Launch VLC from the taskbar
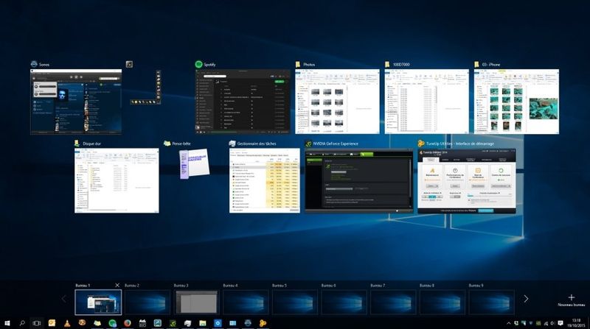 [67, 322]
